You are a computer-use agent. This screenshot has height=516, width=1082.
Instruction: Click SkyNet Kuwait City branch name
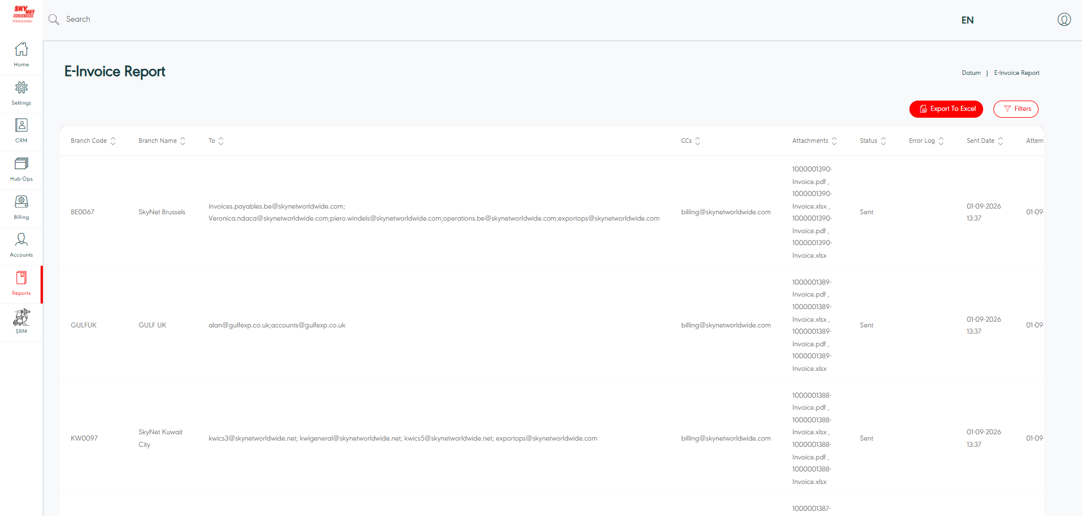[x=161, y=438]
